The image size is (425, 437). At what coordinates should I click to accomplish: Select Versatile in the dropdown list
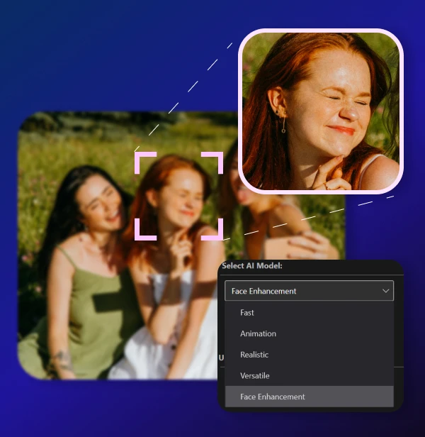tap(309, 376)
